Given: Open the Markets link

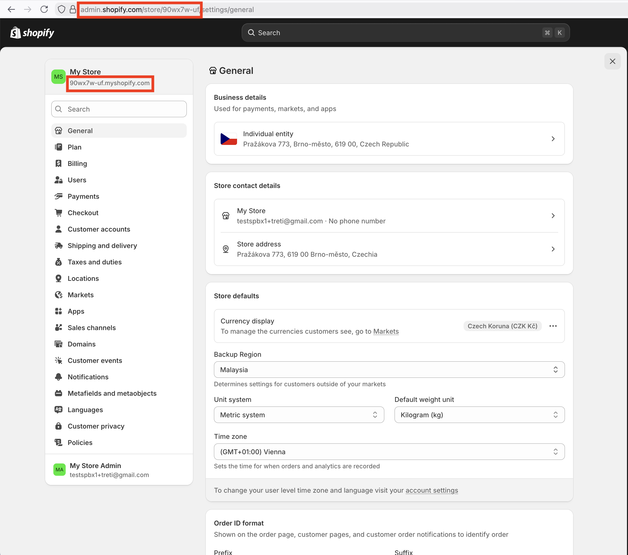Looking at the screenshot, I should (x=386, y=331).
